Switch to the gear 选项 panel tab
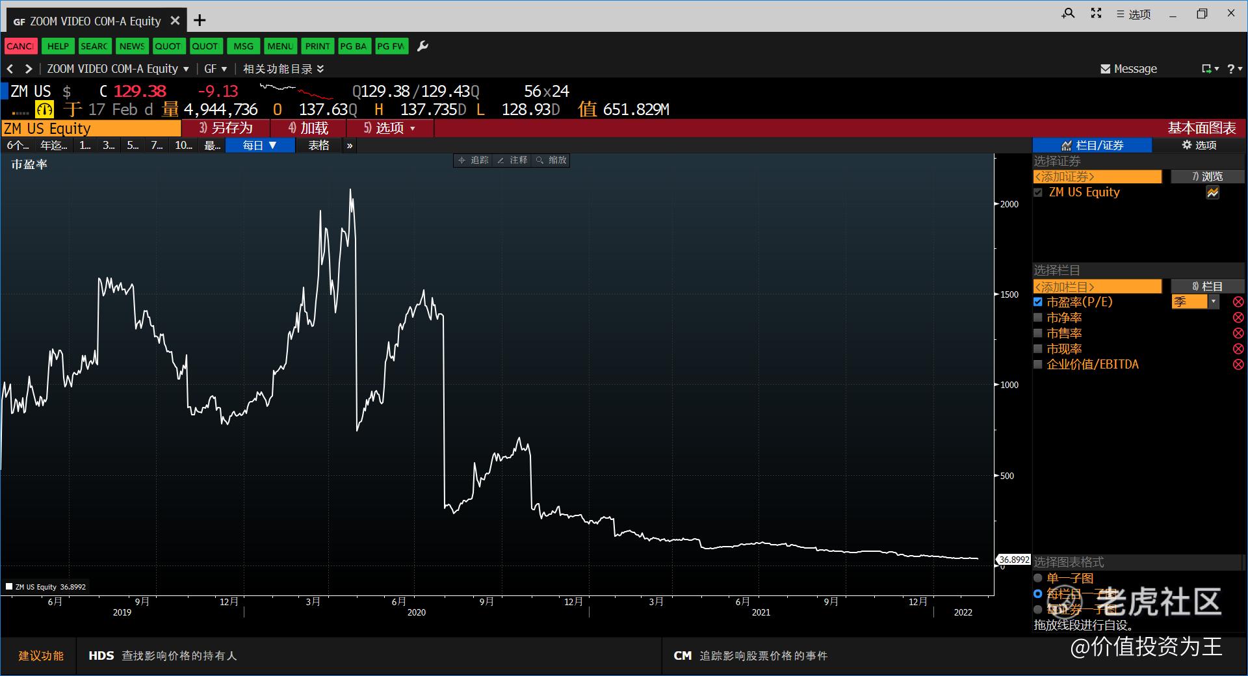This screenshot has height=676, width=1248. coord(1199,146)
